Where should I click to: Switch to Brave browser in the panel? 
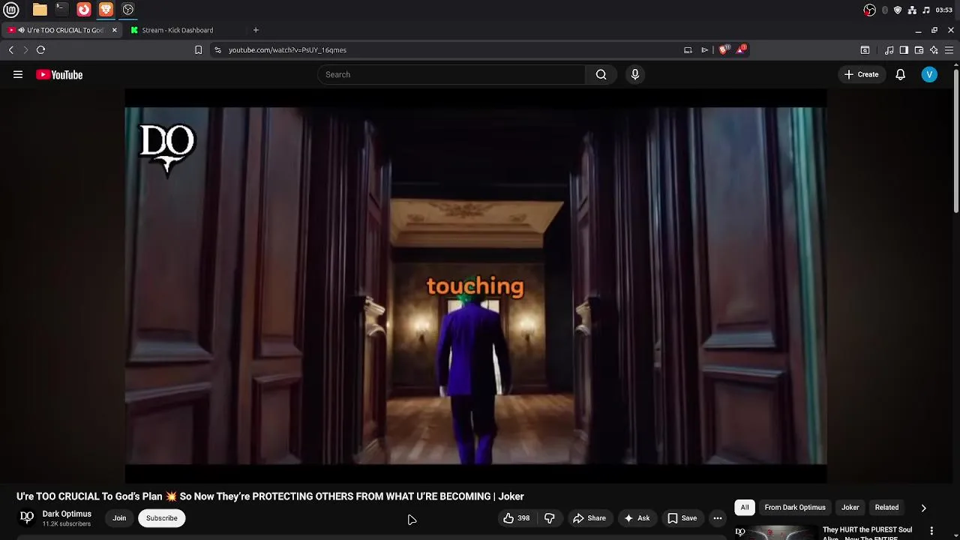[x=106, y=10]
